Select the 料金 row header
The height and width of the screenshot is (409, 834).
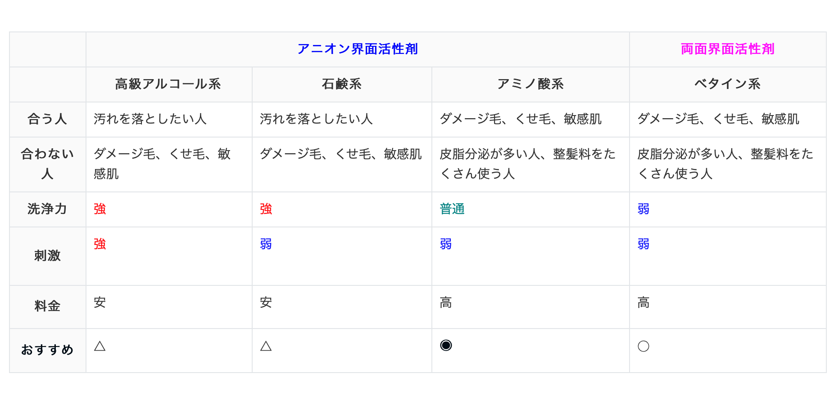[47, 306]
